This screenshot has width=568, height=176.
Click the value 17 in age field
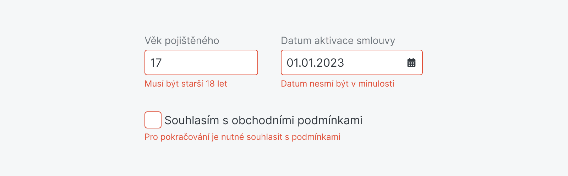[x=156, y=63]
